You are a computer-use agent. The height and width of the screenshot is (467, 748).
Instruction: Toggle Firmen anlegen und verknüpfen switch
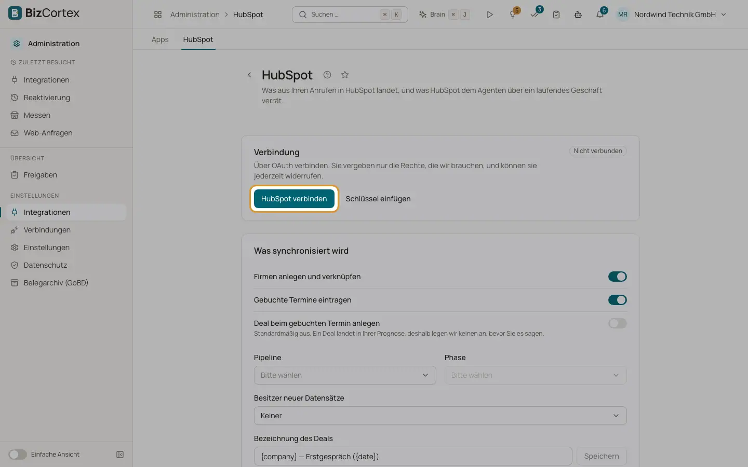[618, 277]
